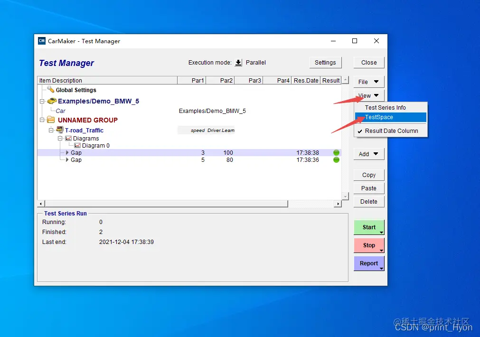The width and height of the screenshot is (480, 337).
Task: Click the Res.Date column header
Action: (306, 80)
